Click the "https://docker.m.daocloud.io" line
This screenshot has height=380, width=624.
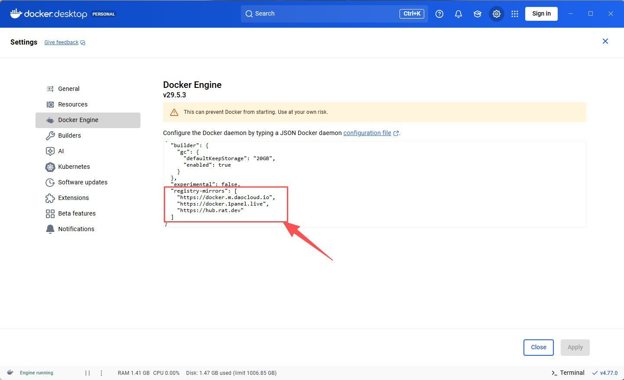click(x=226, y=197)
